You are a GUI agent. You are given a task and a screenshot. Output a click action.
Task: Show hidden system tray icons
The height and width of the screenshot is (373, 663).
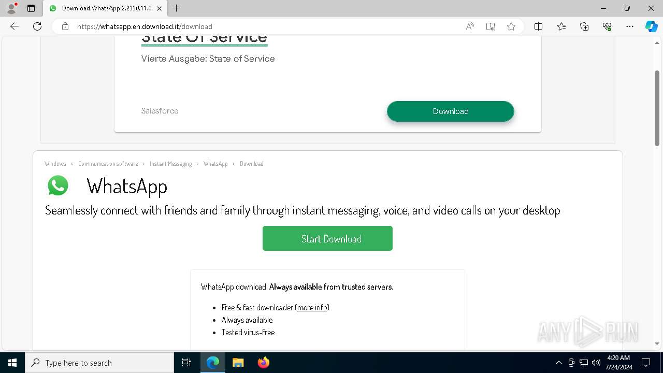559,363
